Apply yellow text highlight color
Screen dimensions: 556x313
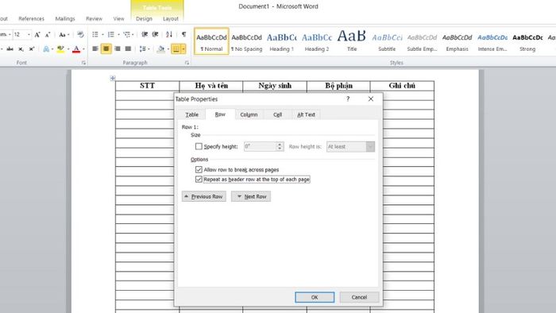(60, 49)
